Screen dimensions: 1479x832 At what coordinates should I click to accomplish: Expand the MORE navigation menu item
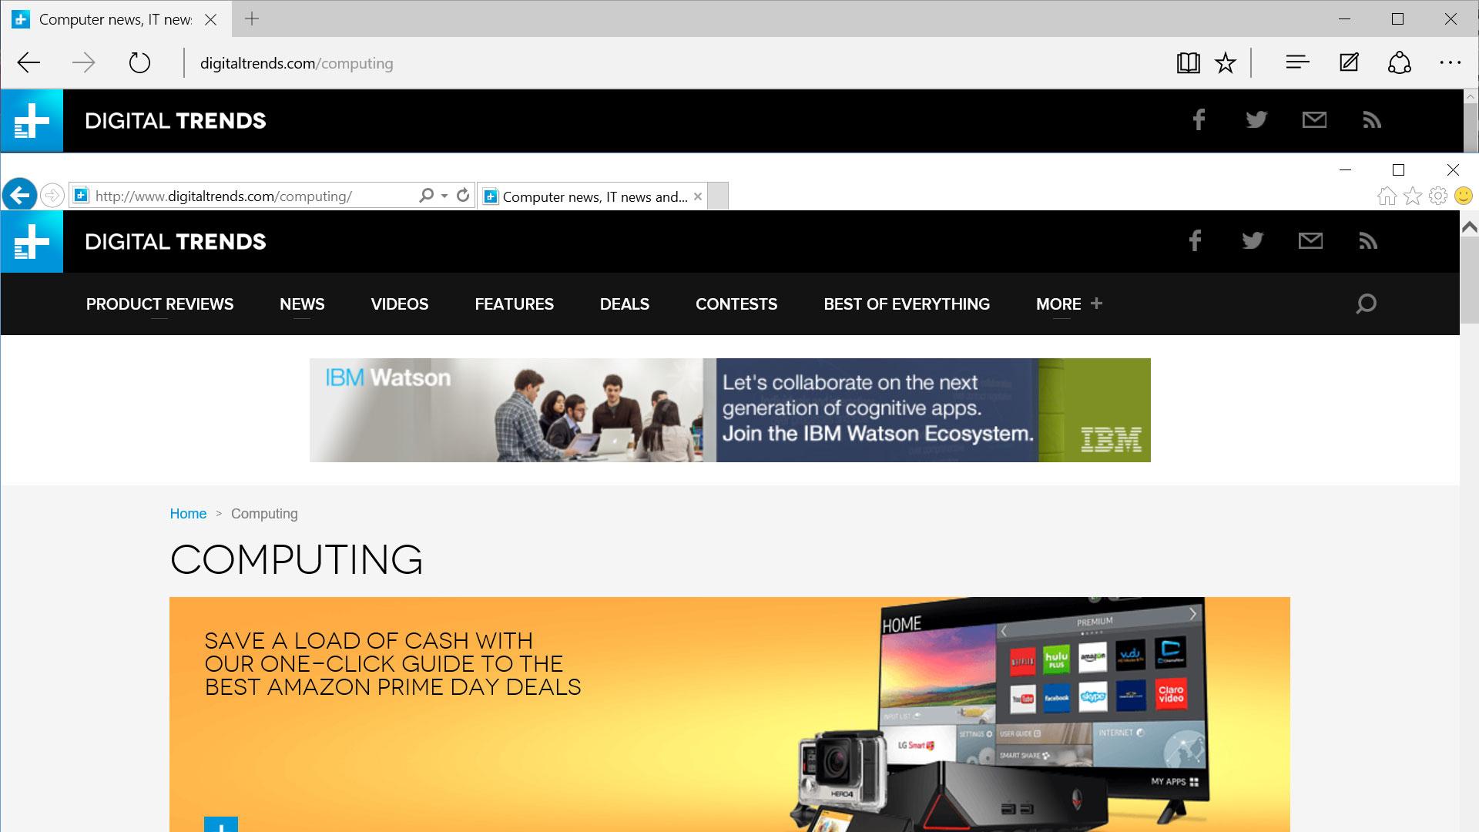1070,303
